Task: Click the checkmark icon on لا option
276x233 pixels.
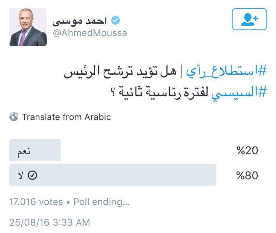Action: (32, 176)
